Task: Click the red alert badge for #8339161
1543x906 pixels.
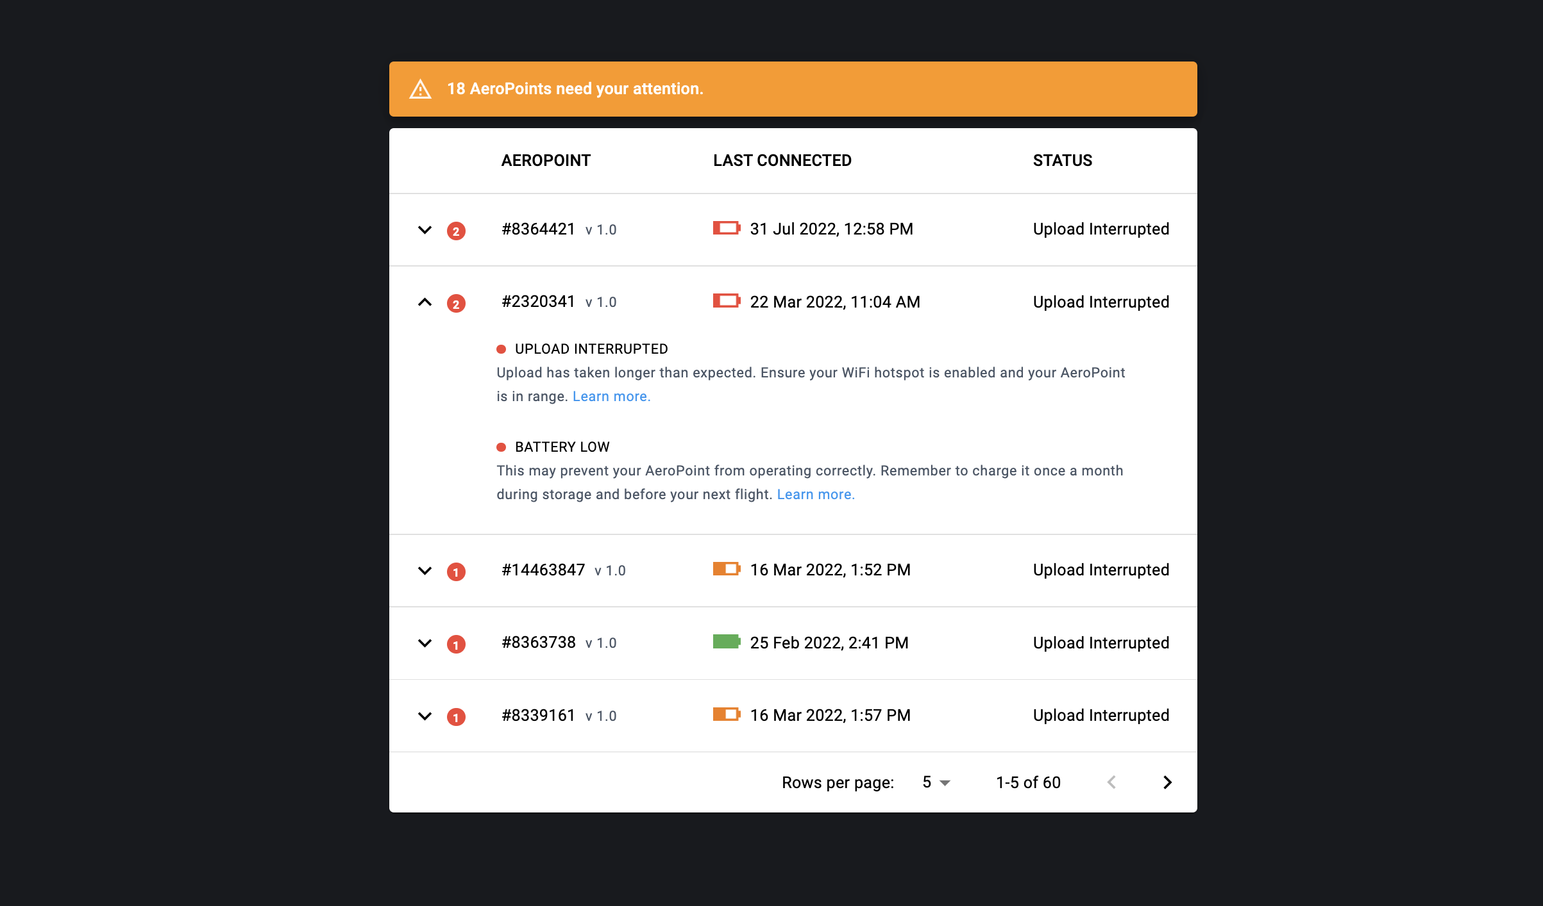Action: 456,717
